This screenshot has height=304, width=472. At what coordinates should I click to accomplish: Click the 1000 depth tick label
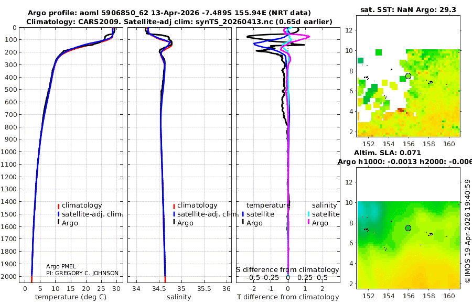coord(8,151)
